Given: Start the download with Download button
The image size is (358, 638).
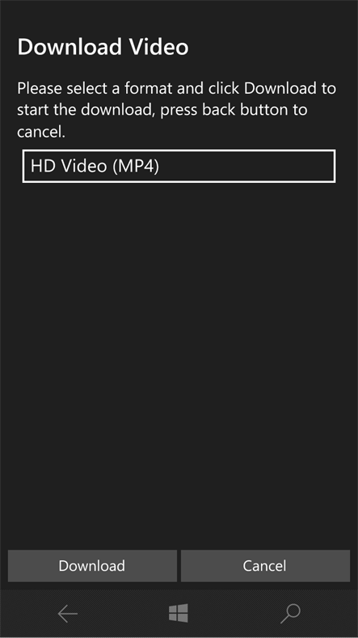Looking at the screenshot, I should [92, 566].
